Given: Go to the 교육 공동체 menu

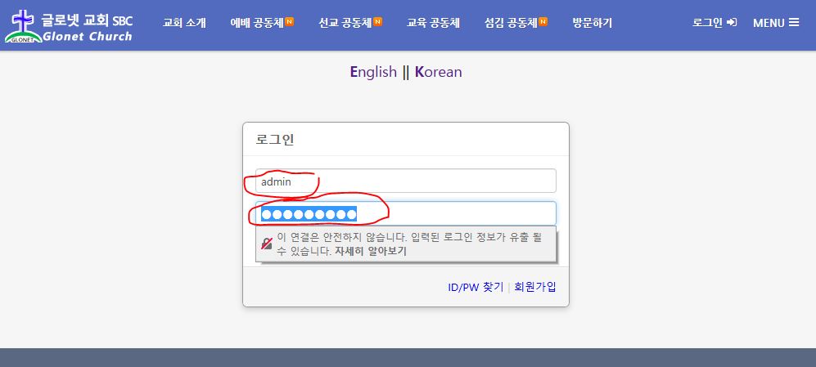Looking at the screenshot, I should click(433, 23).
